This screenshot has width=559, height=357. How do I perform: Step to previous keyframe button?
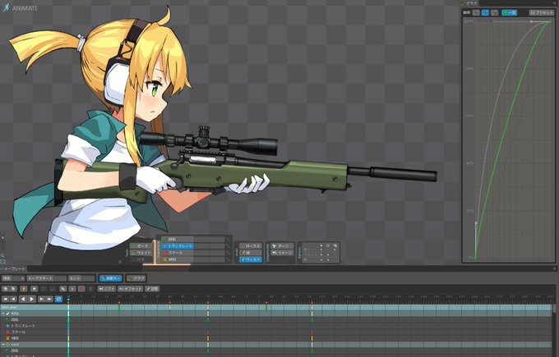click(13, 300)
